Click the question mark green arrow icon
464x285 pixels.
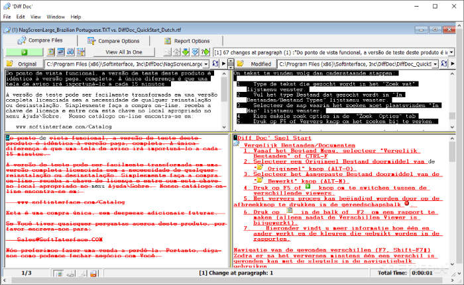pos(205,52)
